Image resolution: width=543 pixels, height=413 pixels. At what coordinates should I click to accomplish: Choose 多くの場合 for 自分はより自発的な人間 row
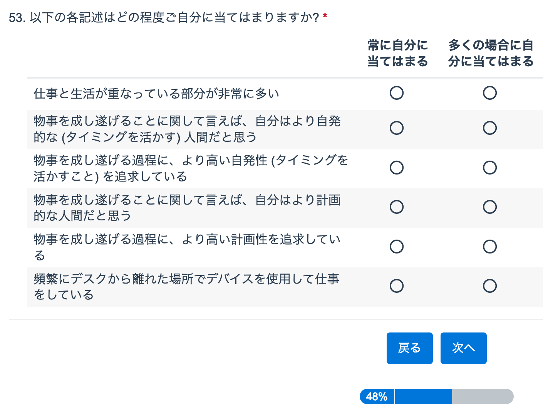click(490, 128)
